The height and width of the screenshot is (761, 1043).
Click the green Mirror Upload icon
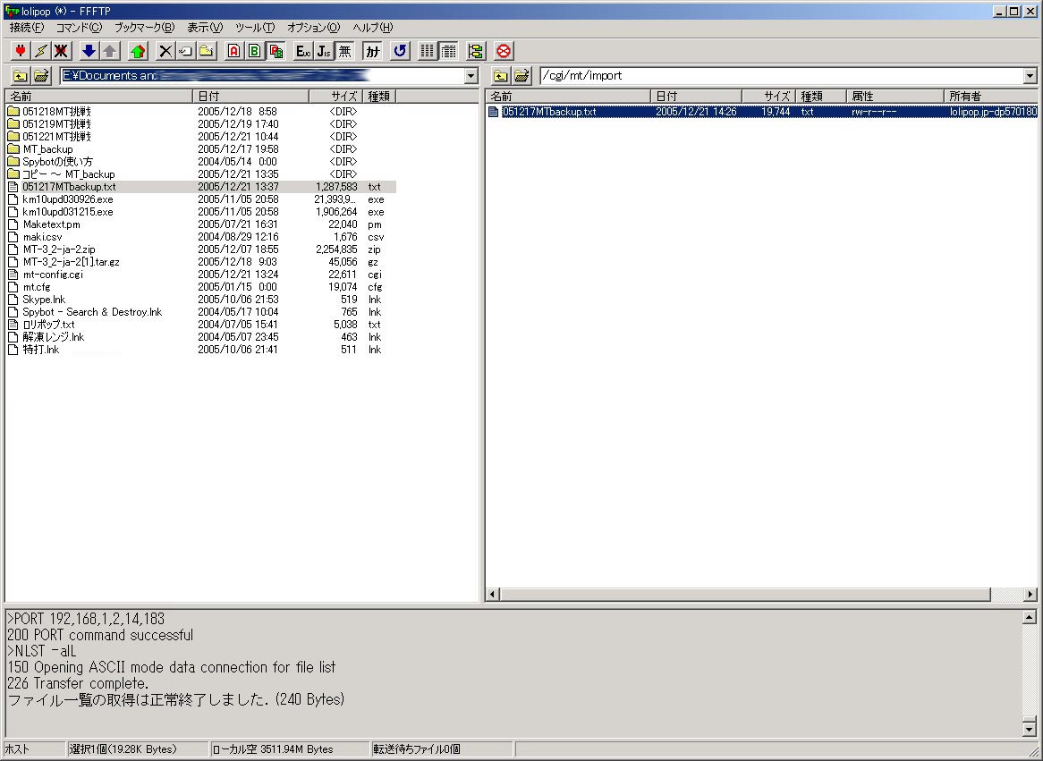tap(138, 51)
